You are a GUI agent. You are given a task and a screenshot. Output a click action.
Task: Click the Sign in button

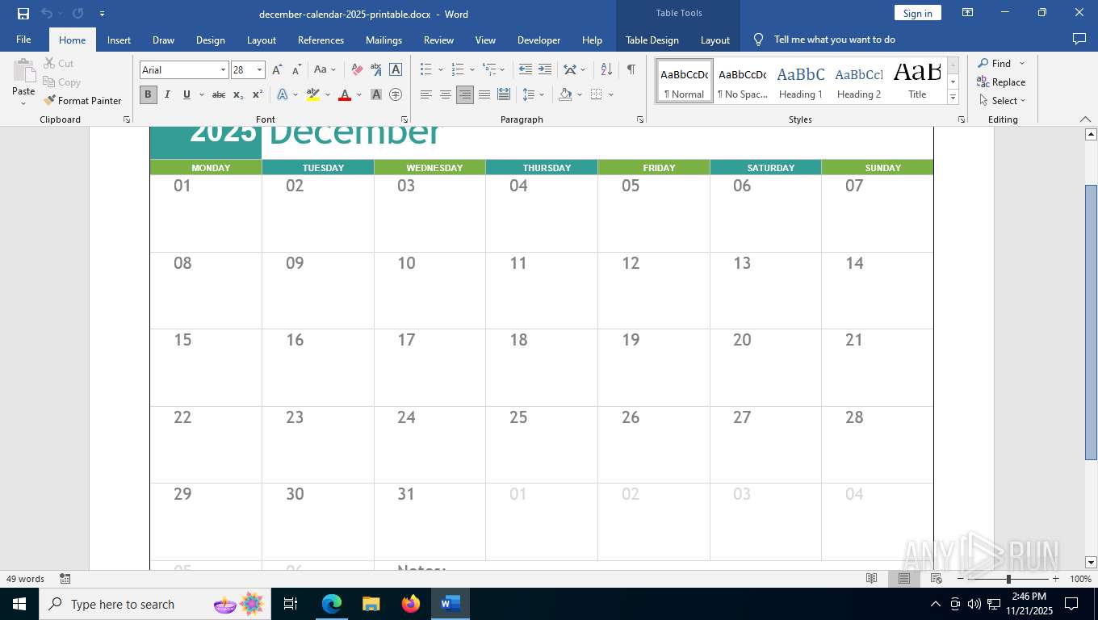coord(917,13)
